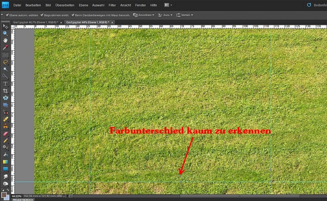
Task: Select the Hand tool
Action: (x=5, y=40)
